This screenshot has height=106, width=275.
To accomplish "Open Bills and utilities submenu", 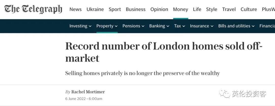I will coord(236,26).
